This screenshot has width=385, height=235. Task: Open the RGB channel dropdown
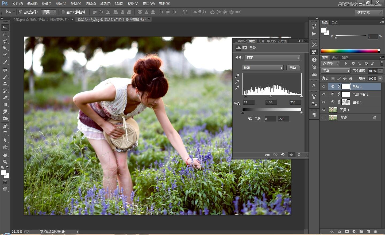tap(263, 68)
